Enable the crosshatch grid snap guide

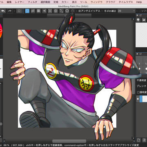point(38,11)
